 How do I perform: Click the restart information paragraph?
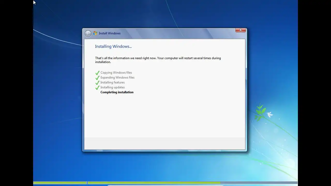pos(158,60)
